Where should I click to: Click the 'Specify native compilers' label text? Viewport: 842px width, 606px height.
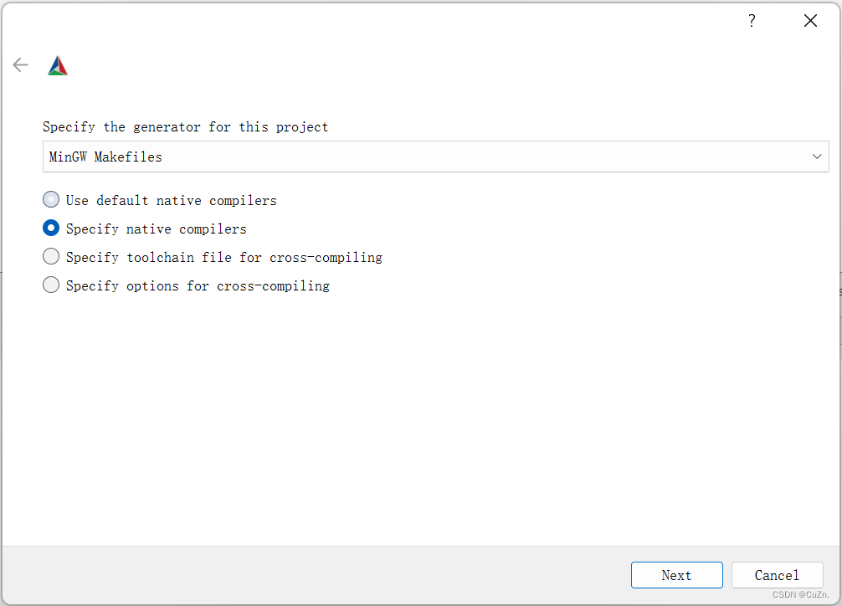point(157,229)
